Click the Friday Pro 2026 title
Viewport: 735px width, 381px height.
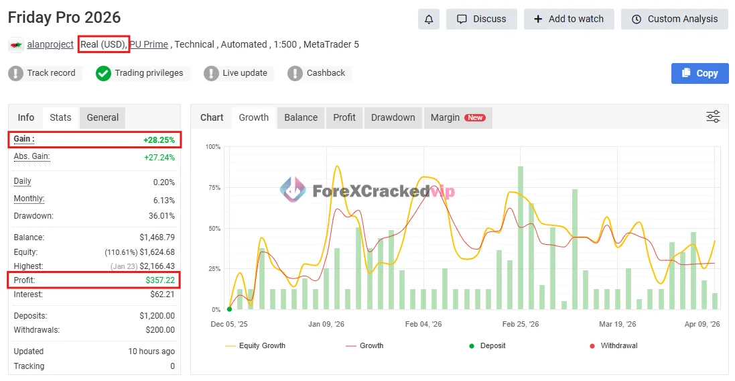click(64, 17)
